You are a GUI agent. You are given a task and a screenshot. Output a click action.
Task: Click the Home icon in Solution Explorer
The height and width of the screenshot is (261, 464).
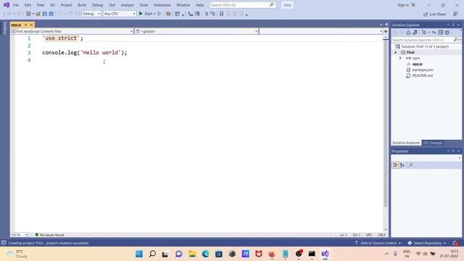408,33
